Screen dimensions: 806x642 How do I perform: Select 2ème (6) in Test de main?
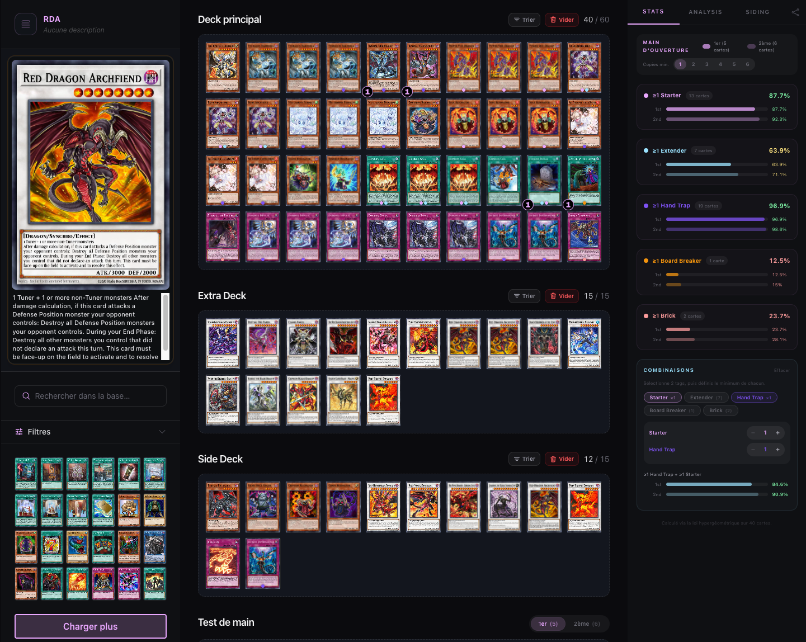[587, 624]
